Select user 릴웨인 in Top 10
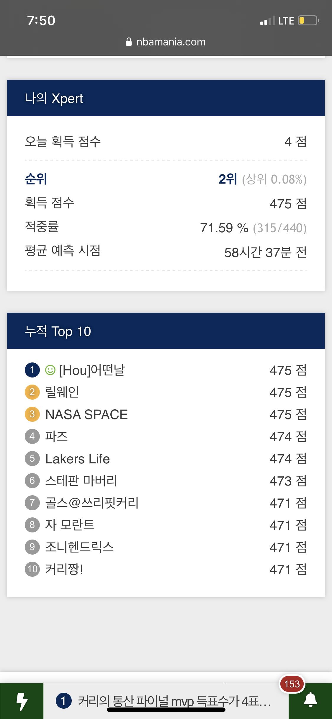Image resolution: width=332 pixels, height=719 pixels. tap(62, 392)
